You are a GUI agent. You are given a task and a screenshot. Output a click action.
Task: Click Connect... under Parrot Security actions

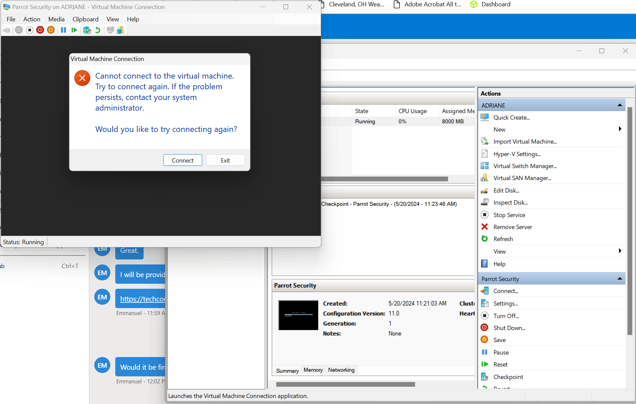(506, 291)
